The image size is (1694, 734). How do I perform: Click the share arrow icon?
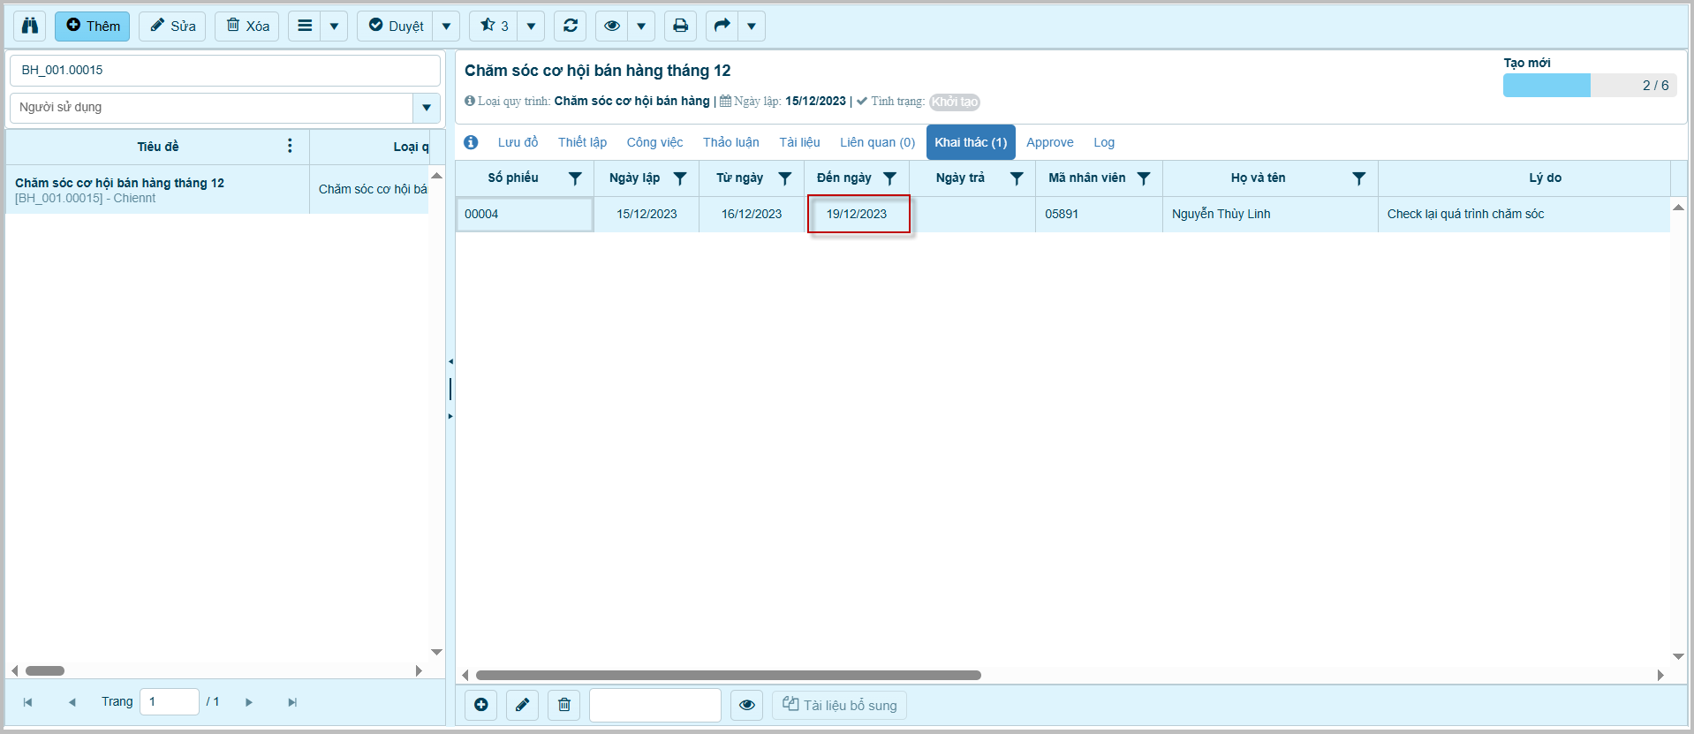(722, 26)
